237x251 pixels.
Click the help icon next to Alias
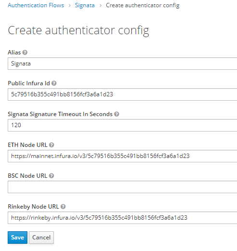(25, 53)
